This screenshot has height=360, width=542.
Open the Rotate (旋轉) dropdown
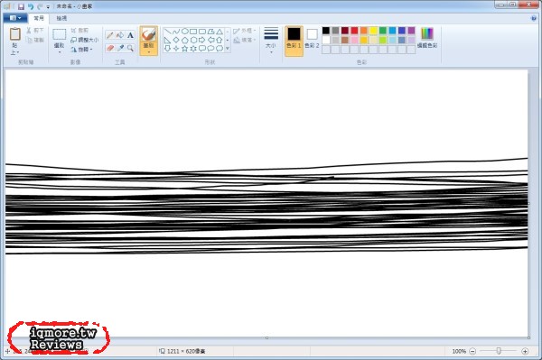81,50
